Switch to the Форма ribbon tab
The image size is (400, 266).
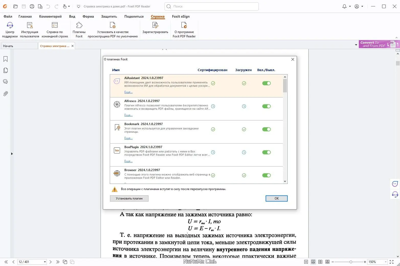pyautogui.click(x=88, y=16)
